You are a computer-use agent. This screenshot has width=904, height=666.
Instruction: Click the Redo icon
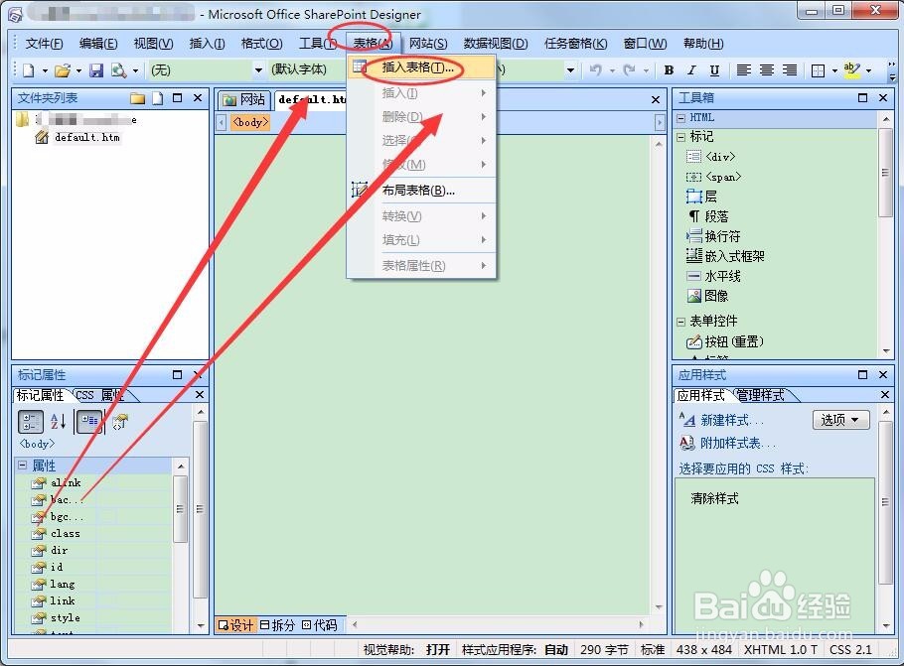tap(630, 70)
